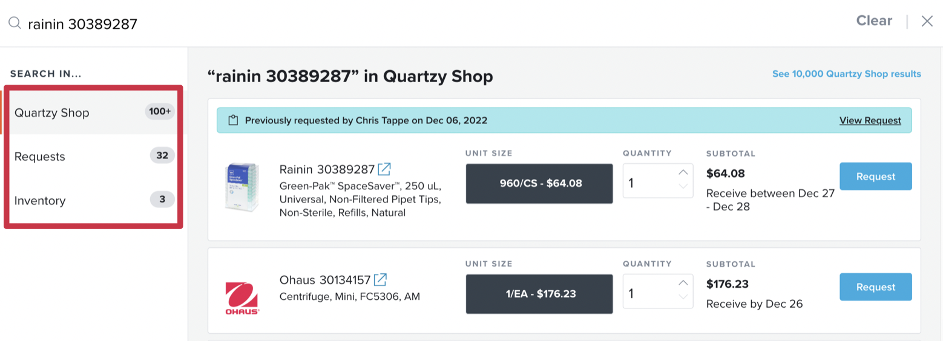Open the View Request link

click(870, 120)
